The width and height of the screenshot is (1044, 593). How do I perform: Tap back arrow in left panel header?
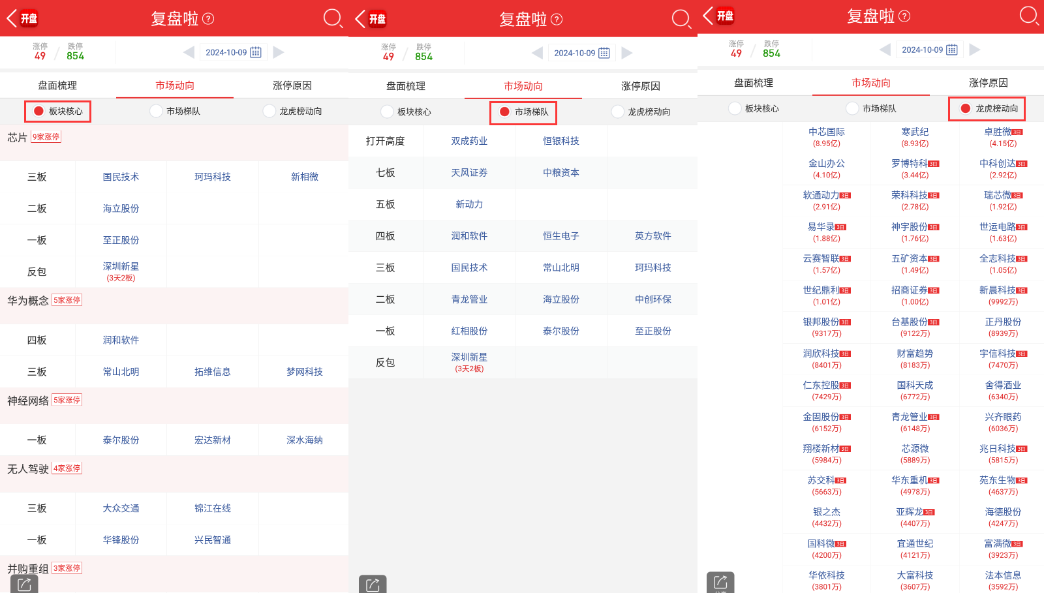(12, 18)
